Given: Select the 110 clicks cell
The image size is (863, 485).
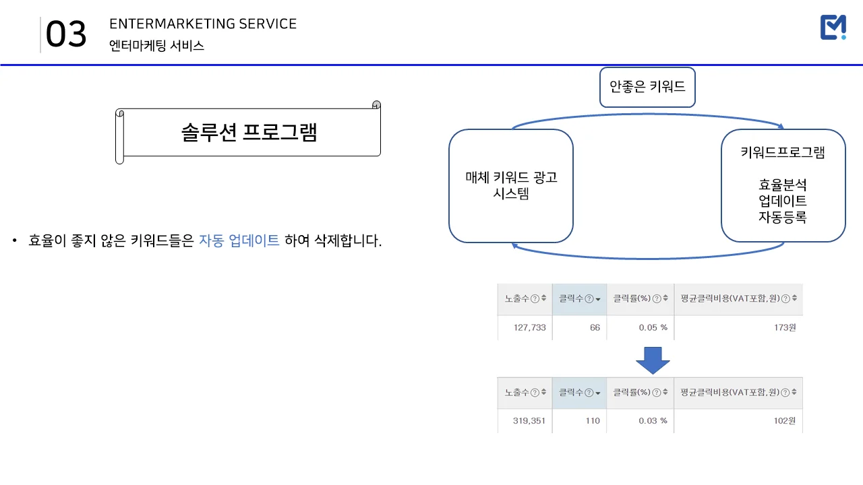Looking at the screenshot, I should coord(579,421).
